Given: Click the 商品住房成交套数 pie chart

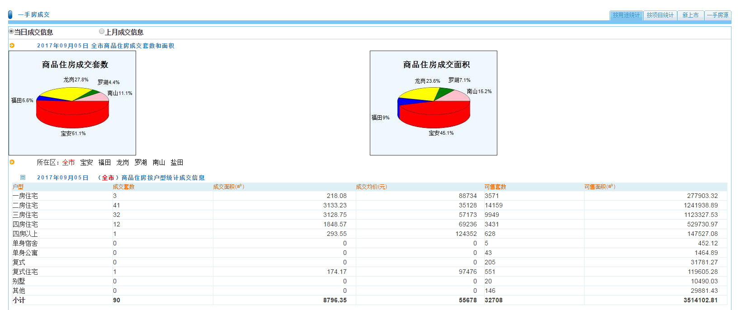Looking at the screenshot, I should (x=72, y=103).
